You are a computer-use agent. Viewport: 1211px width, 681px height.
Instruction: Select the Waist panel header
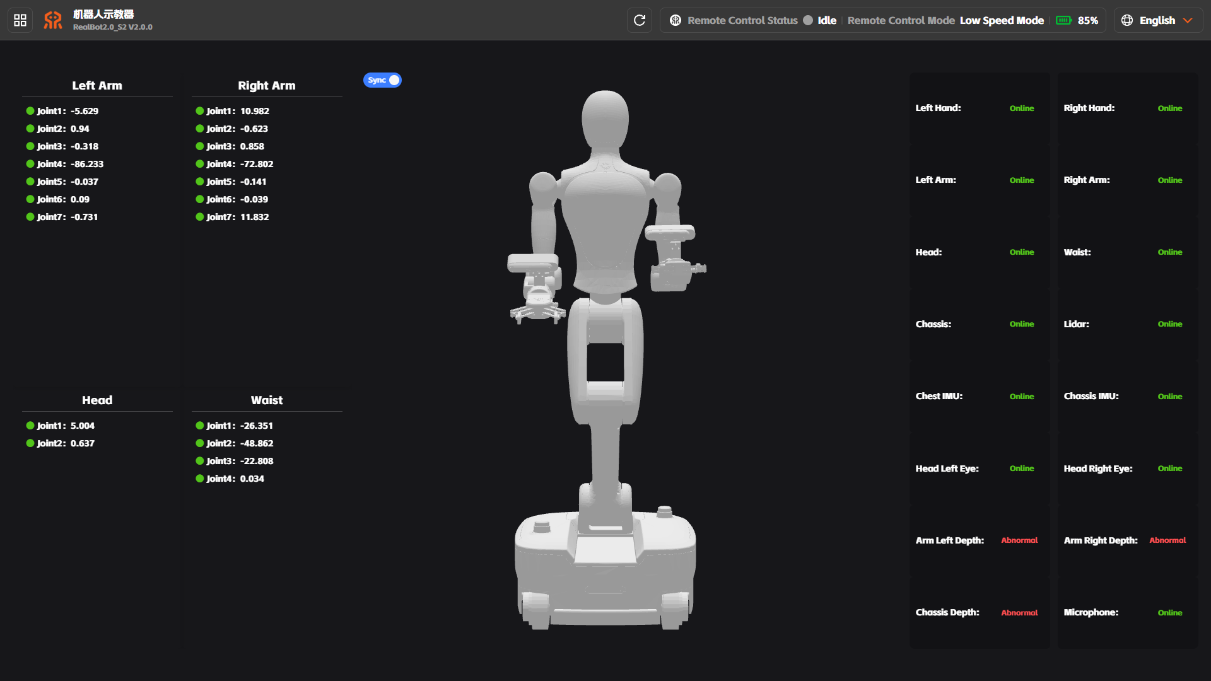(x=267, y=400)
